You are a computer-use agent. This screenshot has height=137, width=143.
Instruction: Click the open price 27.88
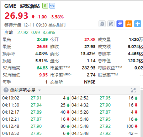click(90, 40)
